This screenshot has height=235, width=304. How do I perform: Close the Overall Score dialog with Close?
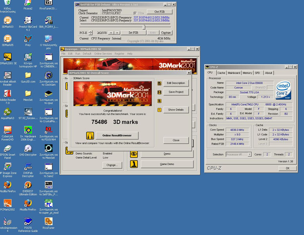176,140
